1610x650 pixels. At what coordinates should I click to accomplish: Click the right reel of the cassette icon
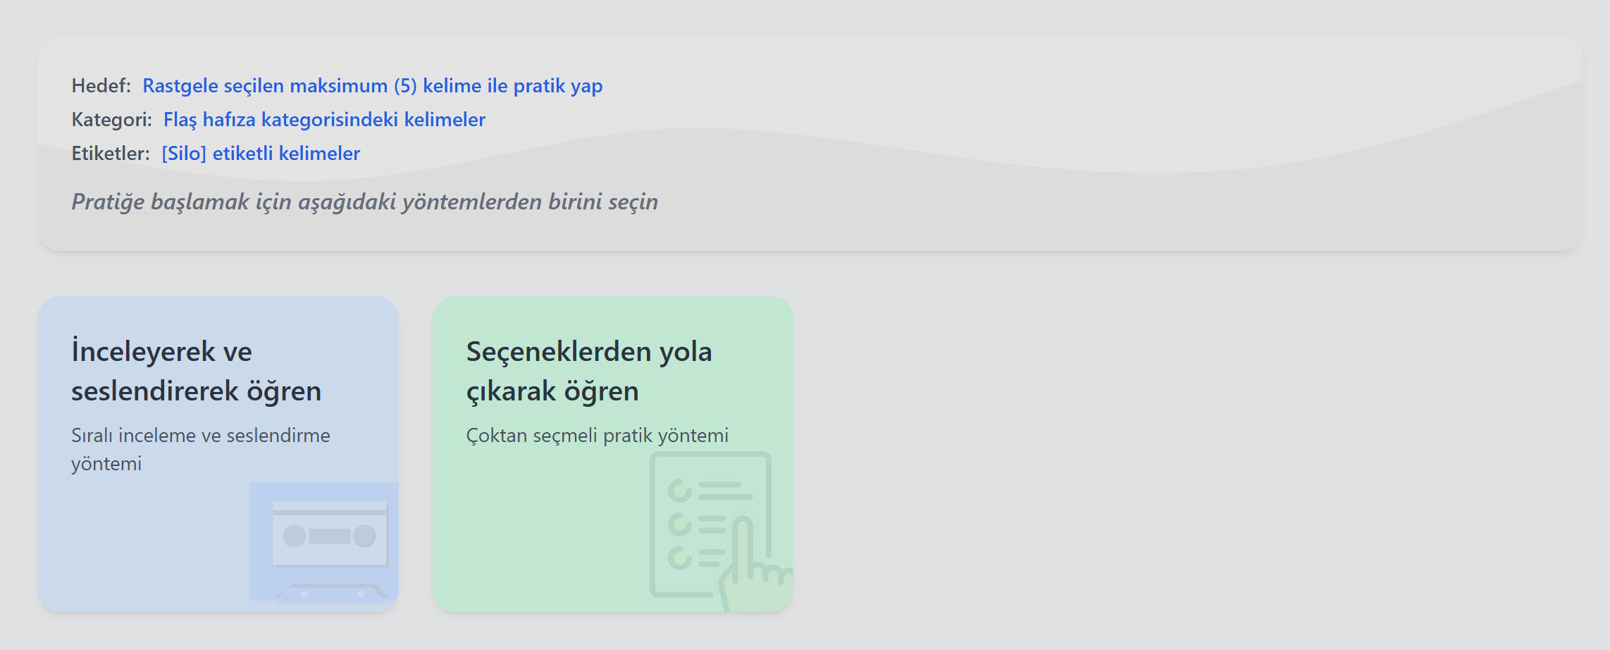click(x=364, y=536)
